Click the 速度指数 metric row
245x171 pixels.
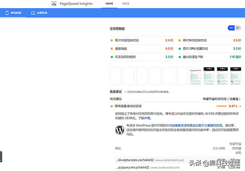142,49
